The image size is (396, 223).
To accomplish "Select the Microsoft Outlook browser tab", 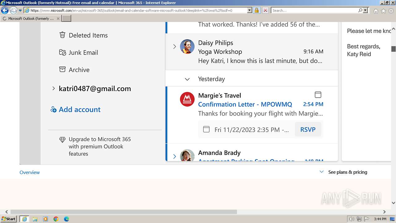I will pyautogui.click(x=31, y=19).
